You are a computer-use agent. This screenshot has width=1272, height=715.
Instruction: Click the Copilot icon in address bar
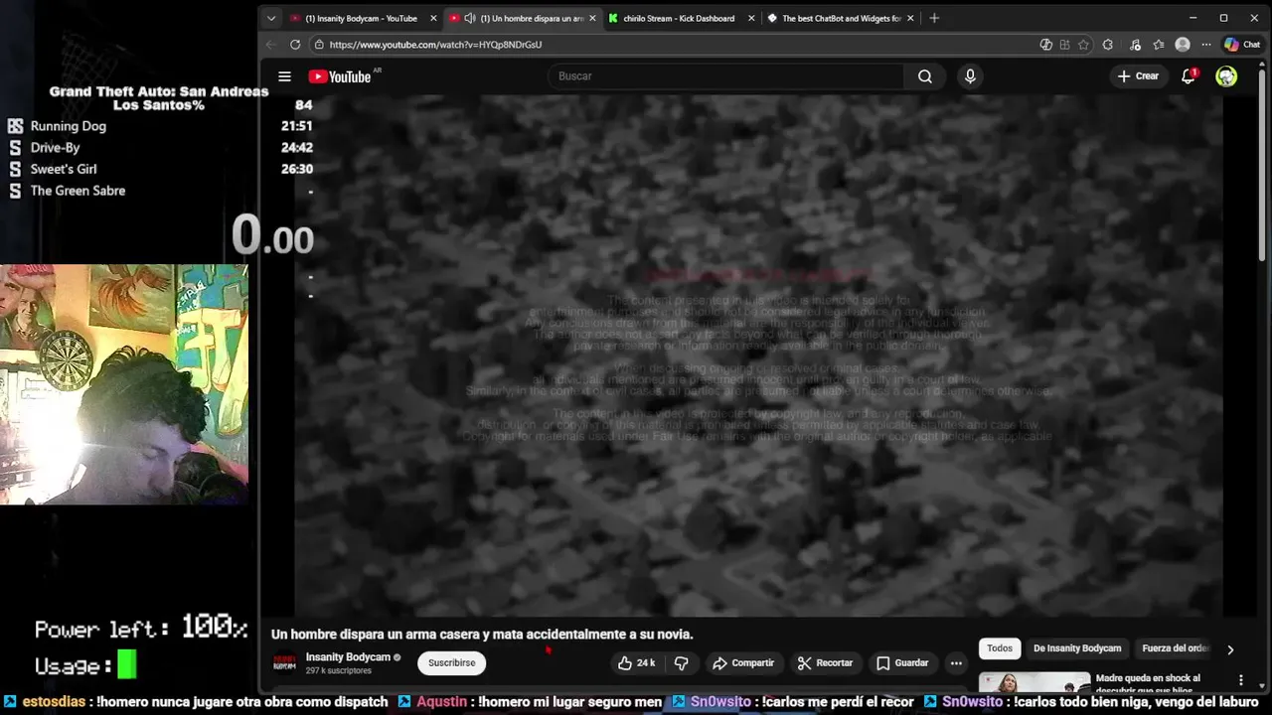(1045, 45)
